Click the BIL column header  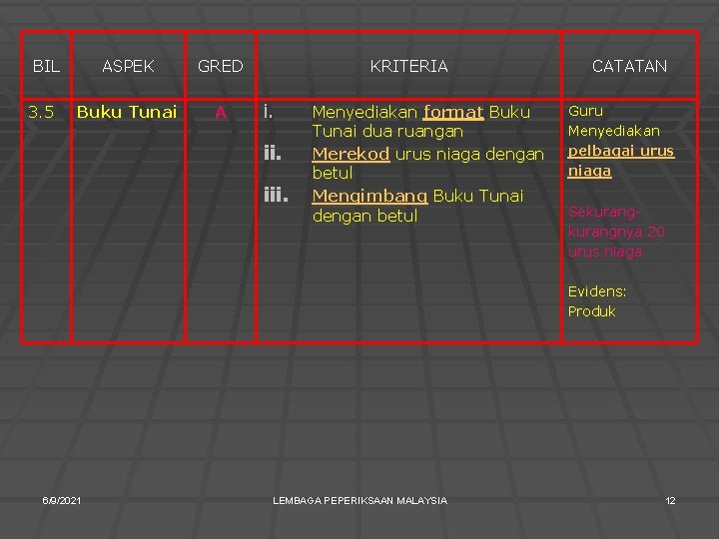coord(46,66)
